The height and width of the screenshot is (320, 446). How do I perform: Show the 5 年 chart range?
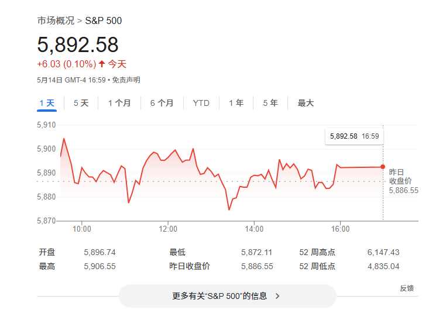270,103
